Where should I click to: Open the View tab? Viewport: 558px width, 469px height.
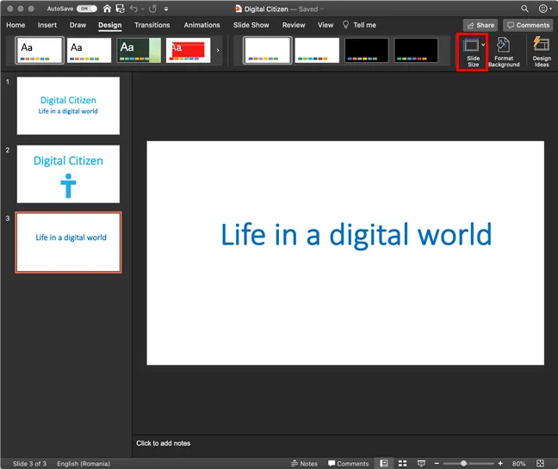pyautogui.click(x=325, y=25)
